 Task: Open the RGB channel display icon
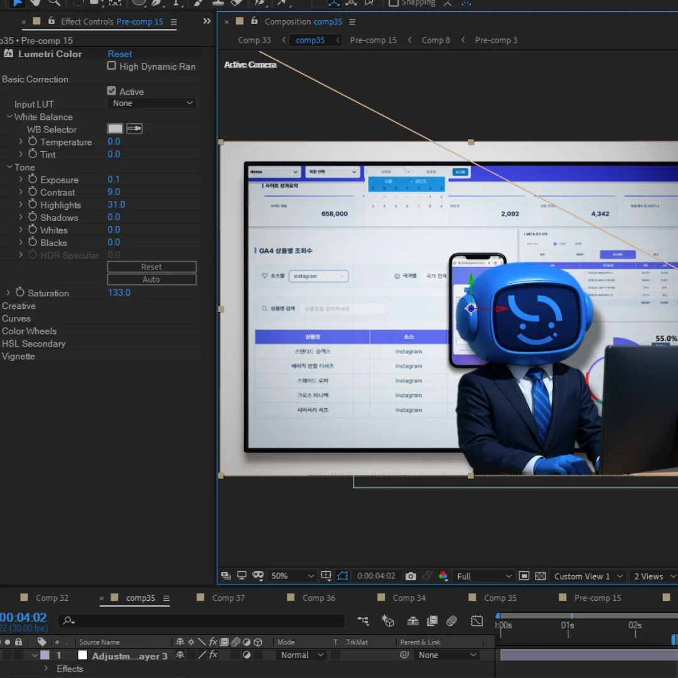[443, 576]
